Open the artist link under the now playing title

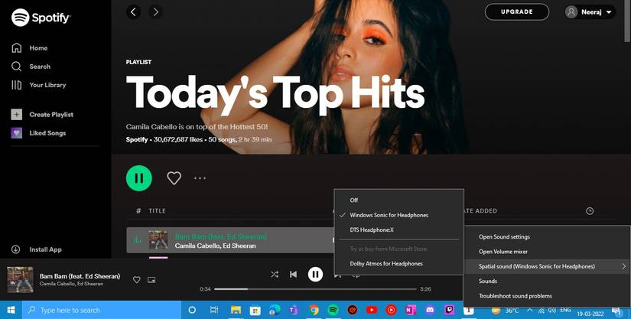pos(71,284)
